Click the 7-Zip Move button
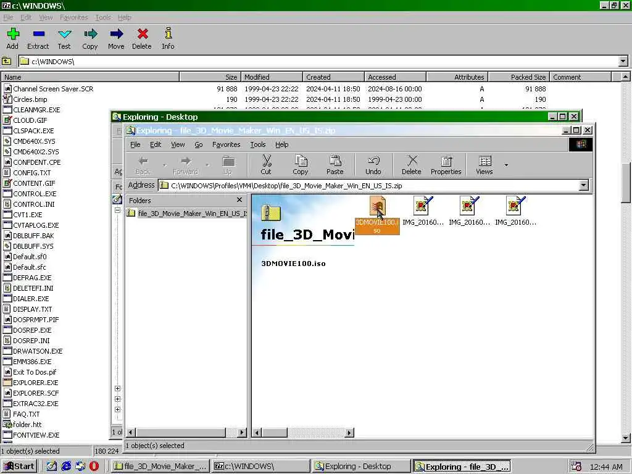The width and height of the screenshot is (632, 474). pos(116,39)
